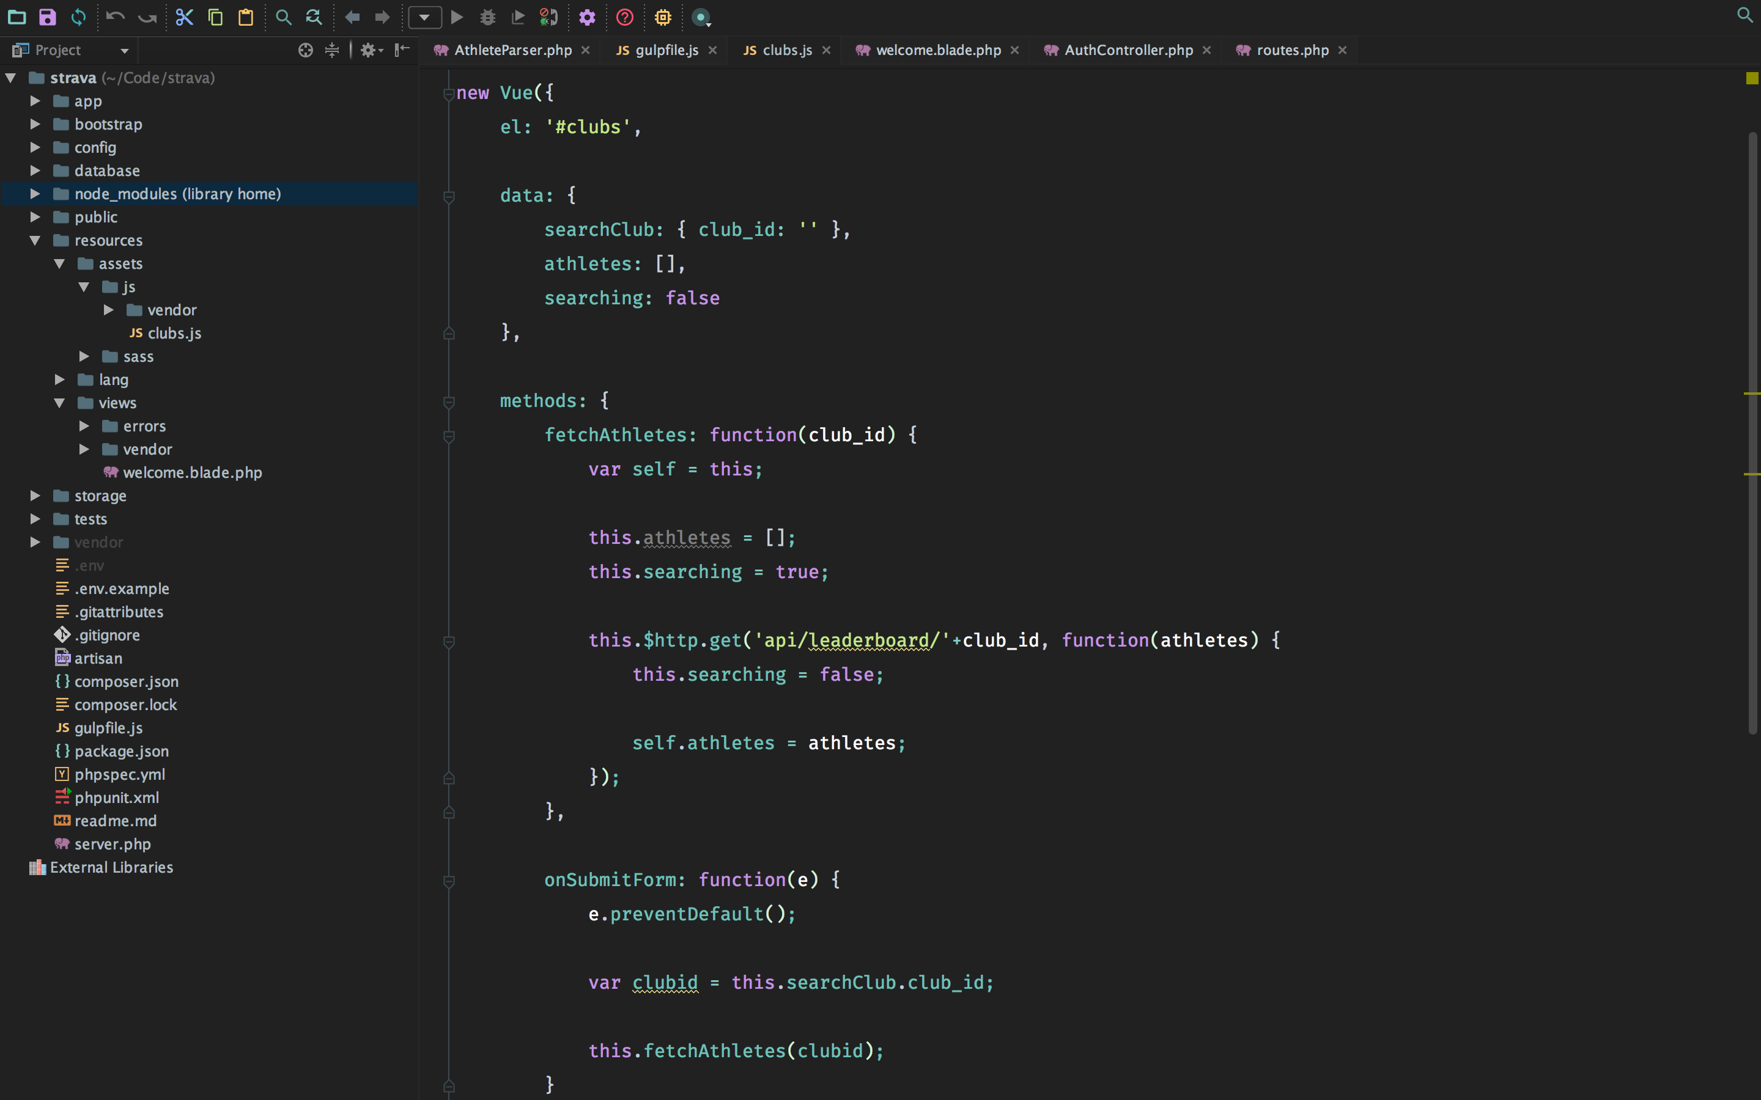Click the Synchronize refresh icon
Viewport: 1761px width, 1100px height.
point(79,16)
